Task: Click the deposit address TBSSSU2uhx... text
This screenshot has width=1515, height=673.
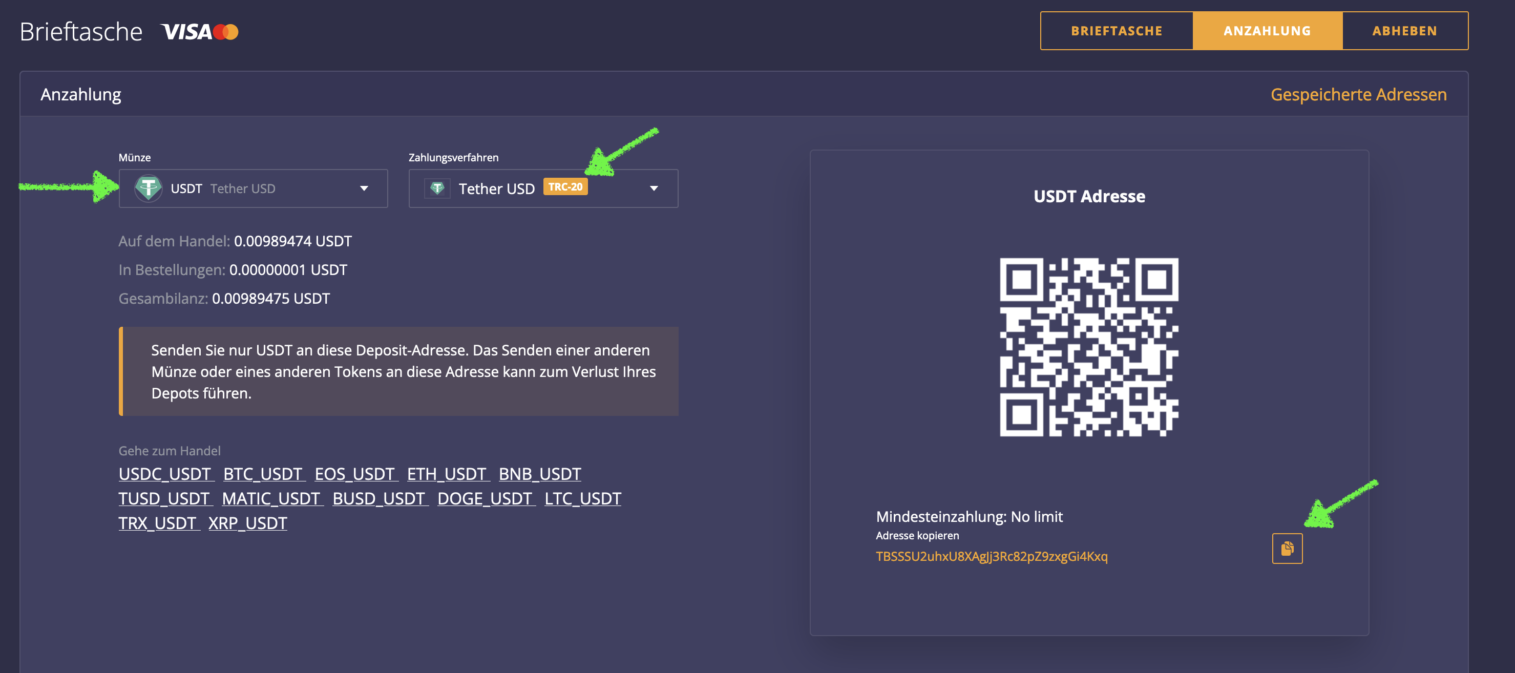Action: [x=992, y=556]
